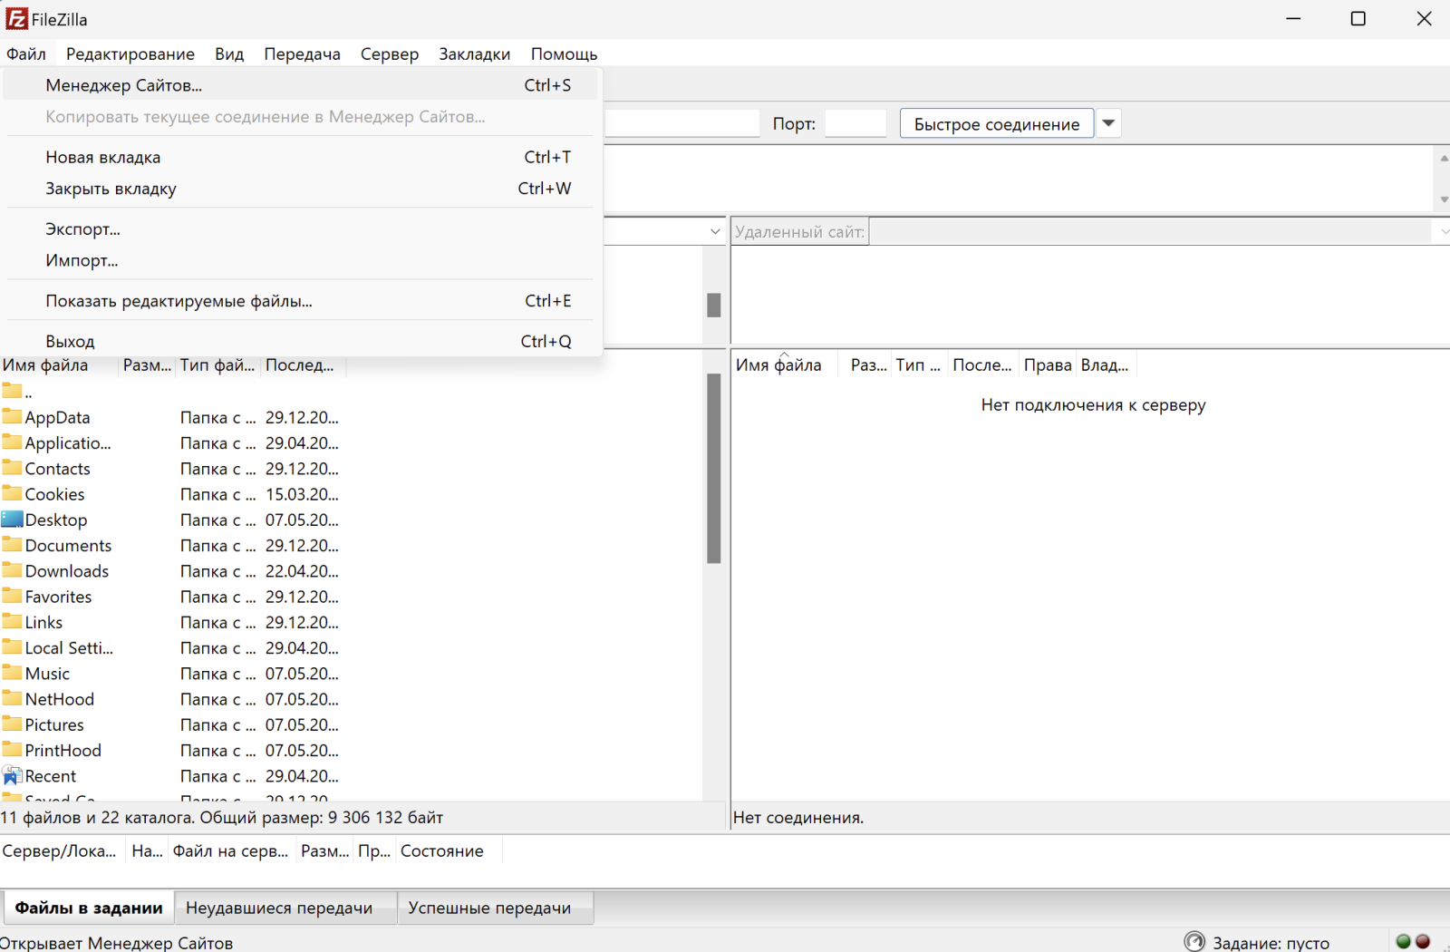Focus the Порт input field
Viewport: 1450px width, 952px height.
click(x=855, y=123)
